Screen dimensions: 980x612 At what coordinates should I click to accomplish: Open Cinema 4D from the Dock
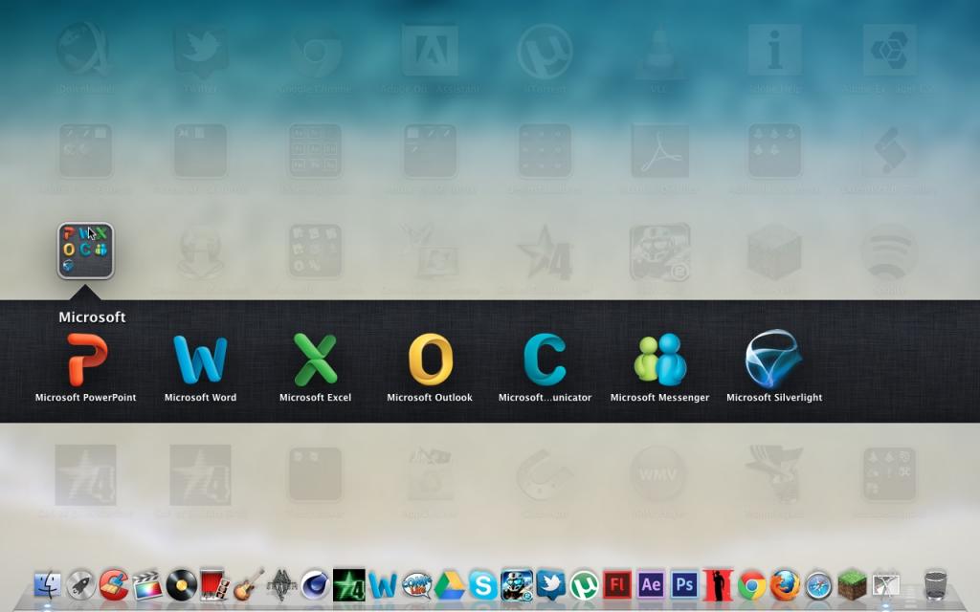(315, 585)
